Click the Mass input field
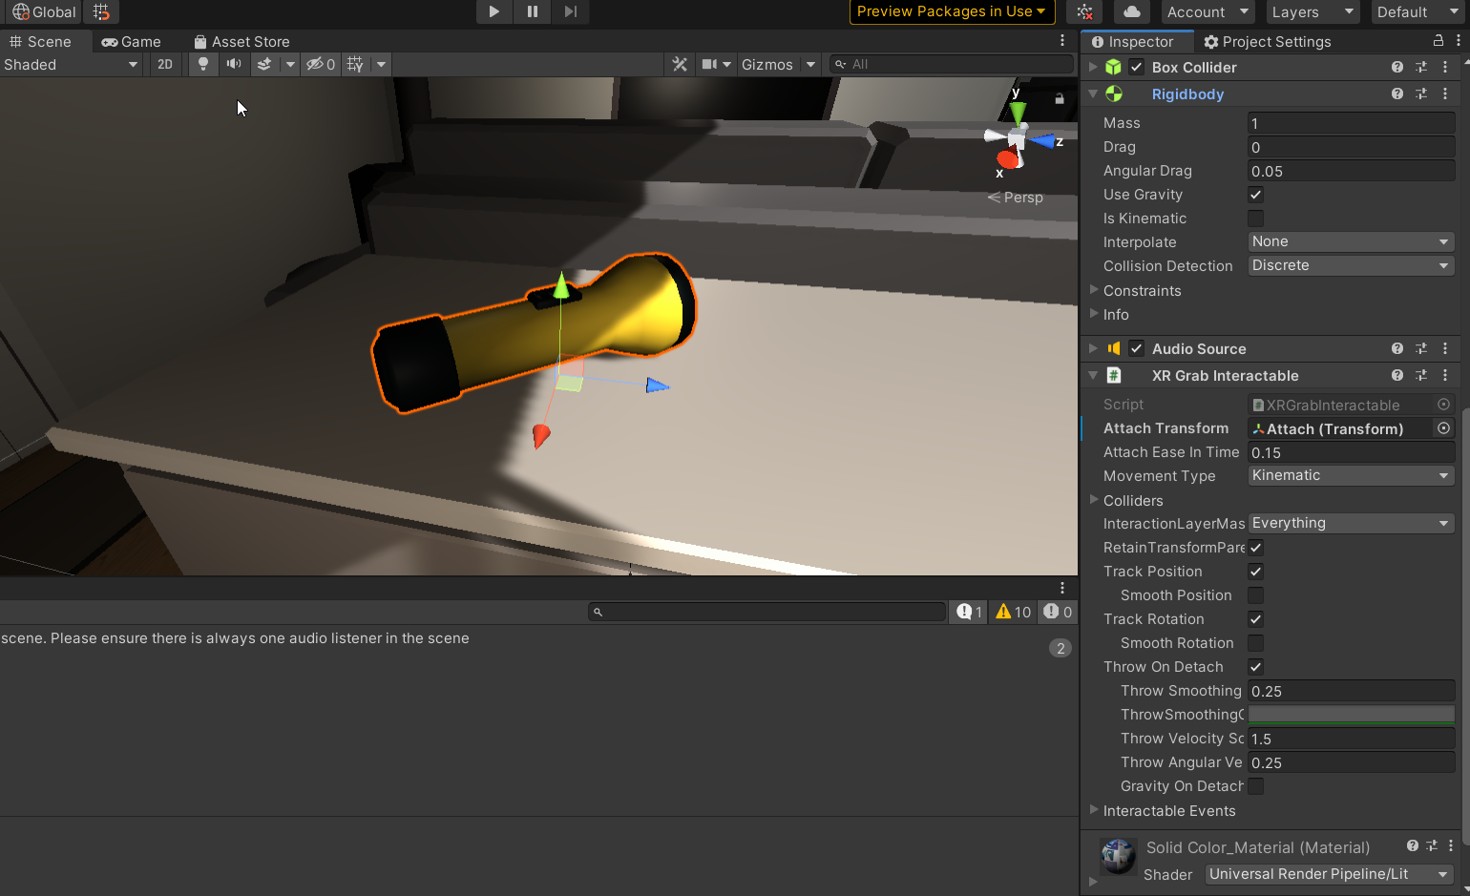The image size is (1470, 896). click(x=1350, y=123)
